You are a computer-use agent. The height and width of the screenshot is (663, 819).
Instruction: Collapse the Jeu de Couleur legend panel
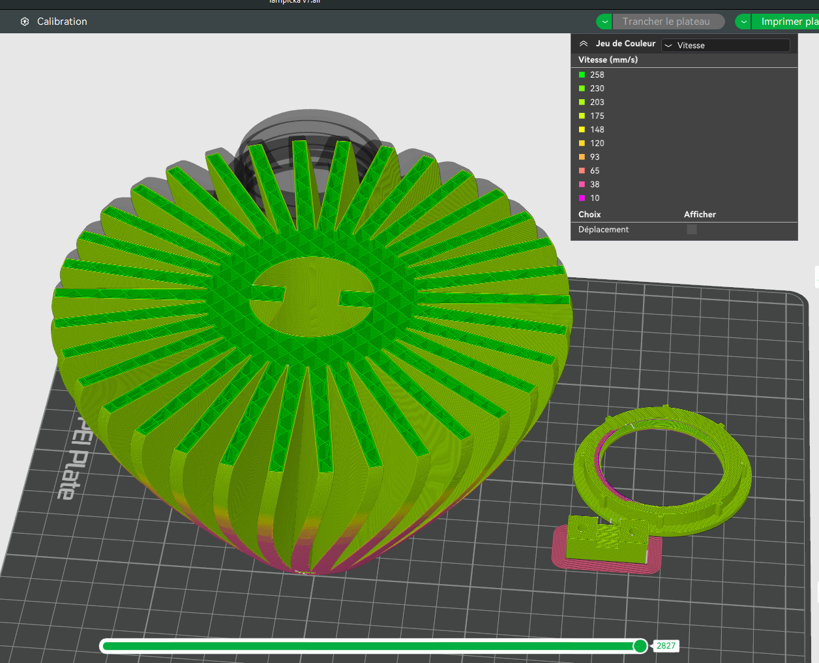[x=584, y=44]
